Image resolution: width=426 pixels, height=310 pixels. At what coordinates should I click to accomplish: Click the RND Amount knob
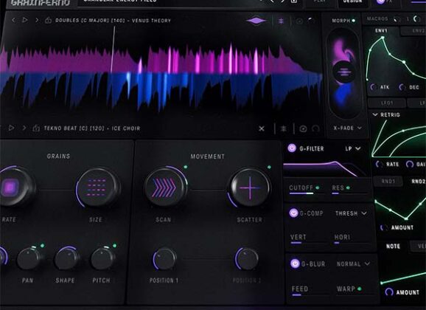383,227
